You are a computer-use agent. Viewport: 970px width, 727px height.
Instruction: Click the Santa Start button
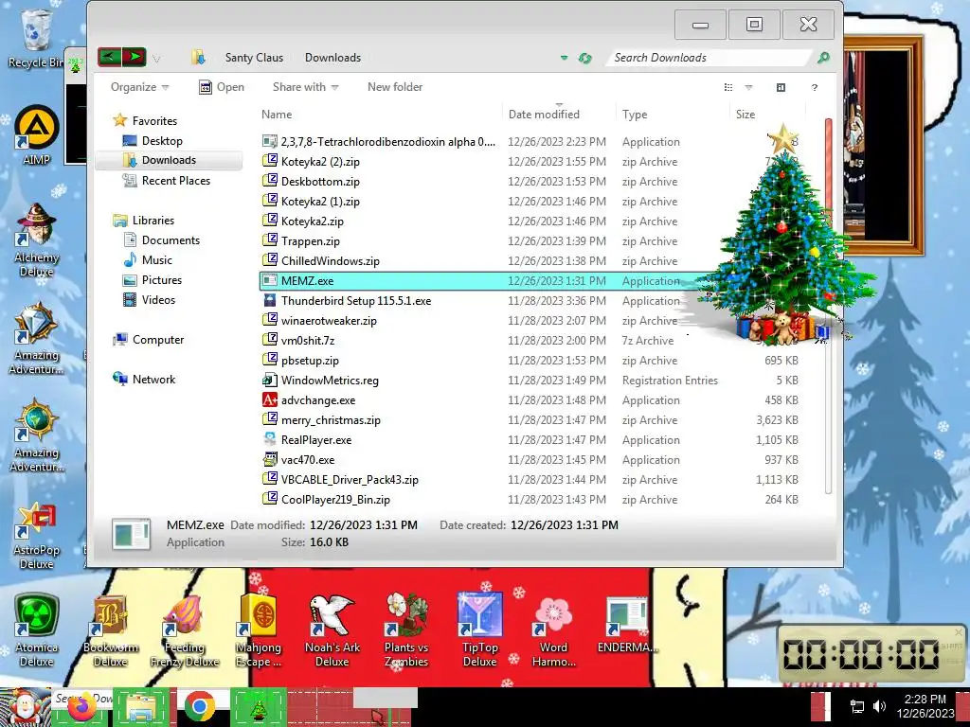click(25, 707)
